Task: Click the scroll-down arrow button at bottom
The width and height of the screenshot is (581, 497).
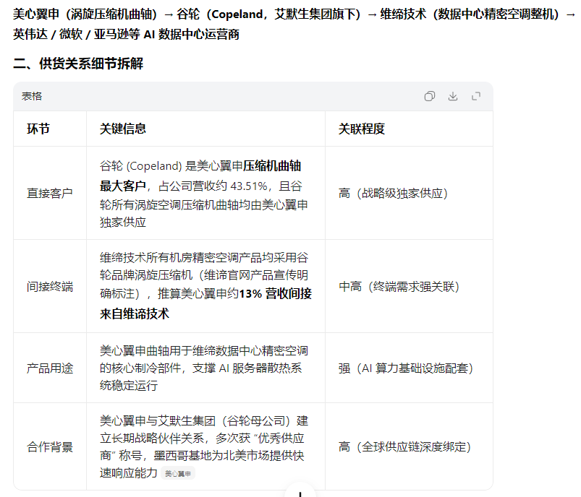Action: click(300, 492)
